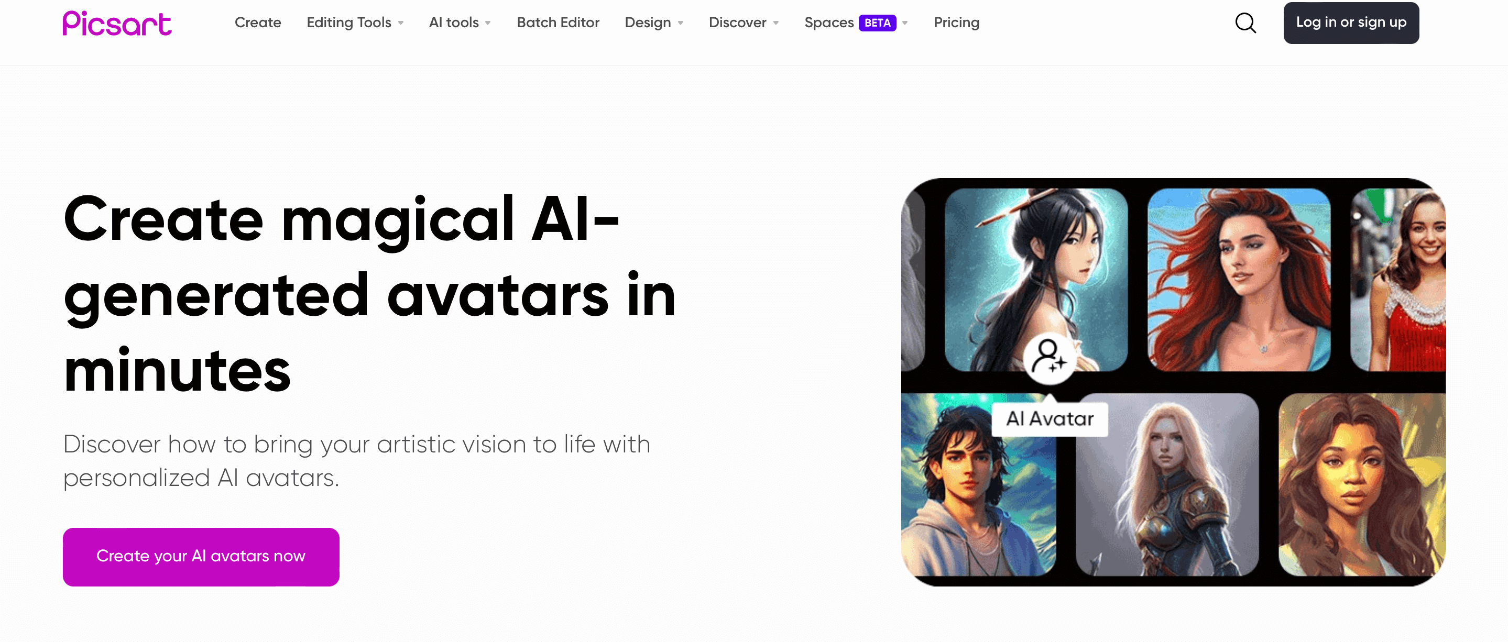This screenshot has height=642, width=1508.
Task: Open the search icon
Action: (1248, 22)
